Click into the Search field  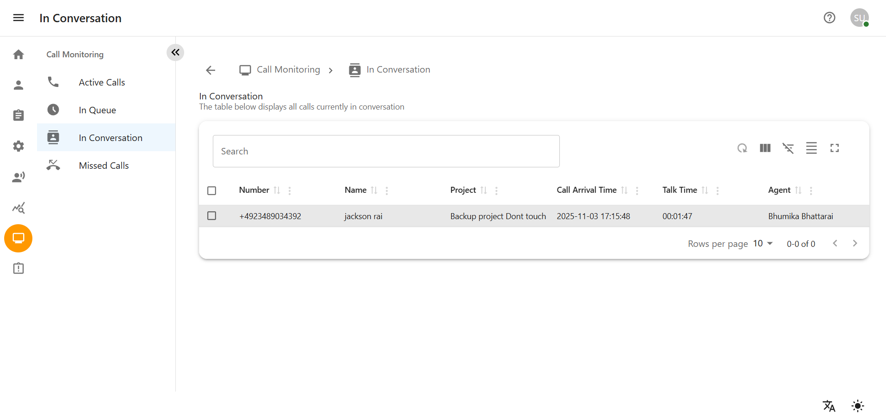coord(386,151)
